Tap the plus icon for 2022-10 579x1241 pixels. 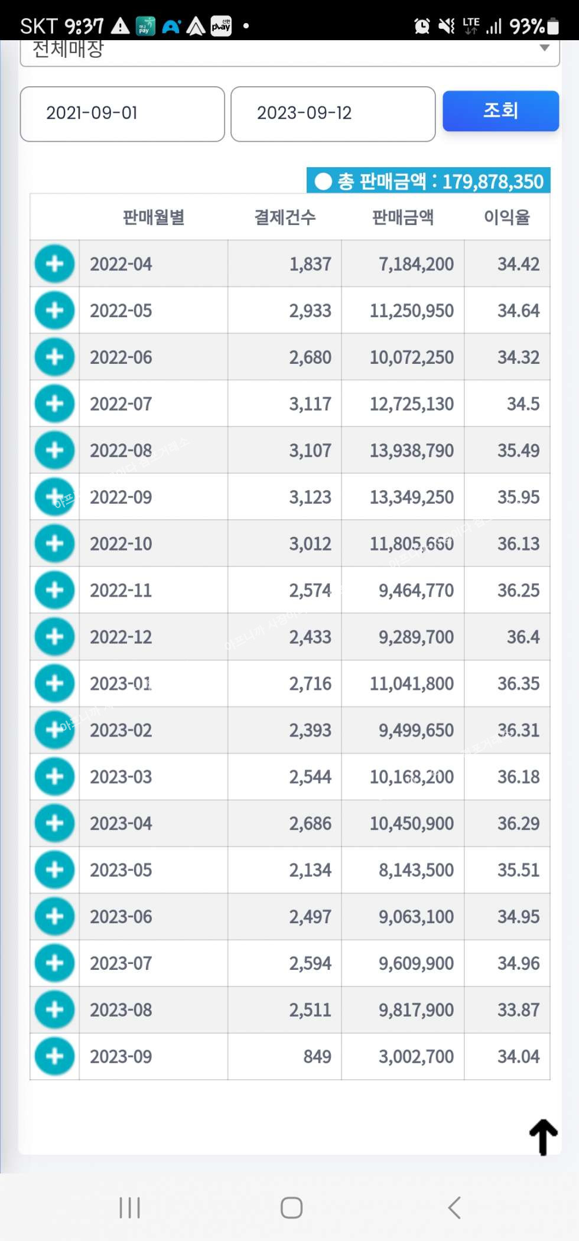click(54, 543)
